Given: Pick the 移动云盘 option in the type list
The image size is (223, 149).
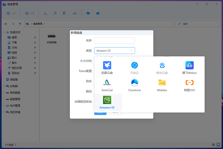Looking at the screenshot, I should 162,68.
